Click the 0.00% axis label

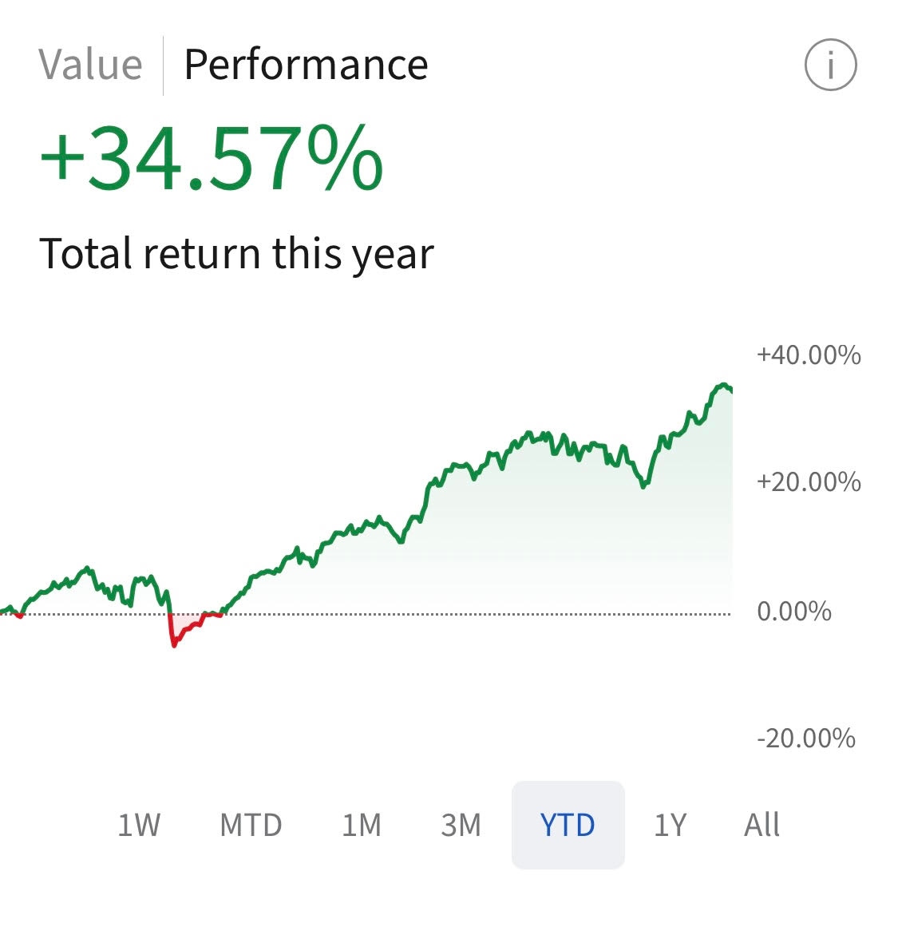(793, 612)
